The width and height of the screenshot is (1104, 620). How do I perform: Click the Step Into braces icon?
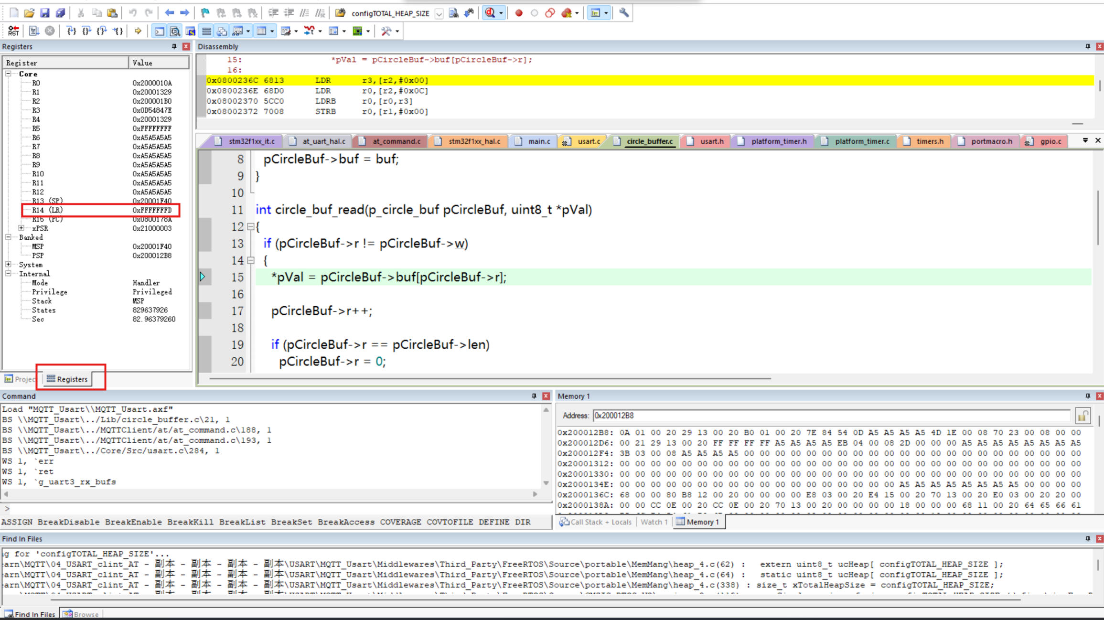coord(71,31)
